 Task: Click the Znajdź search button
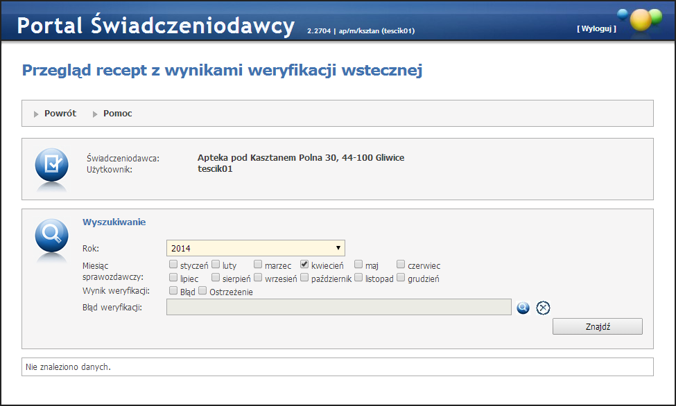click(598, 327)
